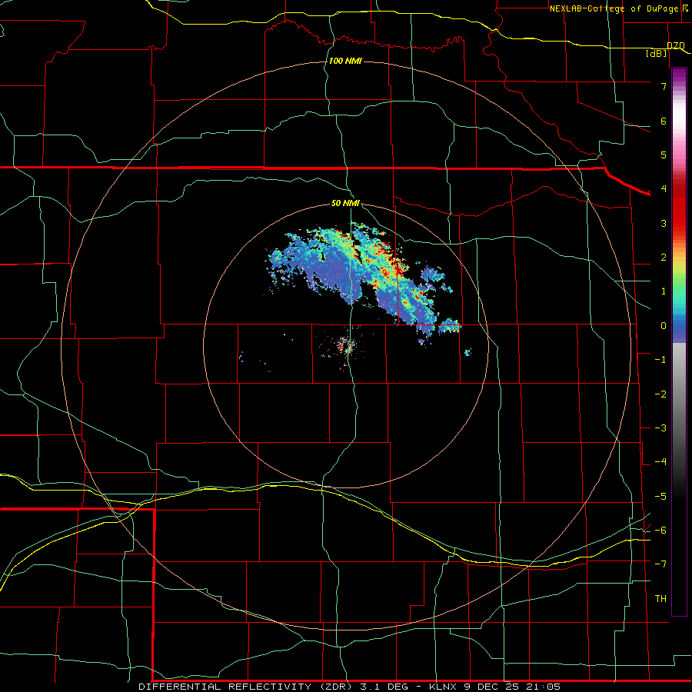This screenshot has width=692, height=692.
Task: Click the legend value -7
Action: click(x=660, y=564)
